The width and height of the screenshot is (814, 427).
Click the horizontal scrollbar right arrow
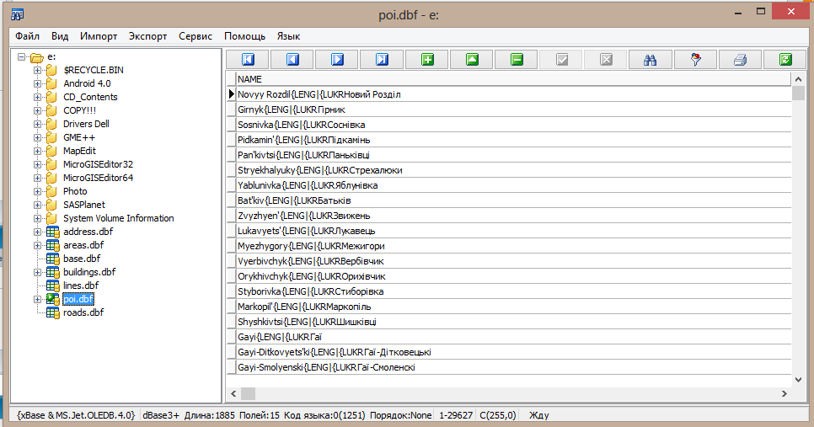[x=785, y=394]
